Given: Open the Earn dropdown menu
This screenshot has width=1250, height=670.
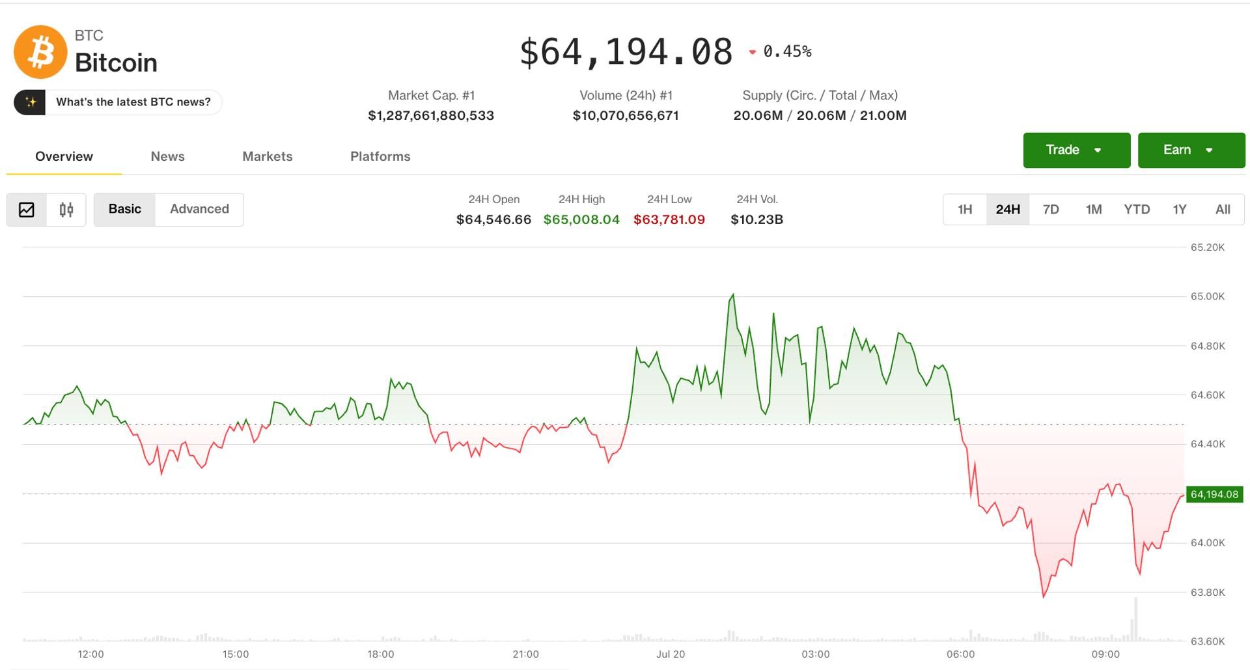Looking at the screenshot, I should [x=1191, y=150].
